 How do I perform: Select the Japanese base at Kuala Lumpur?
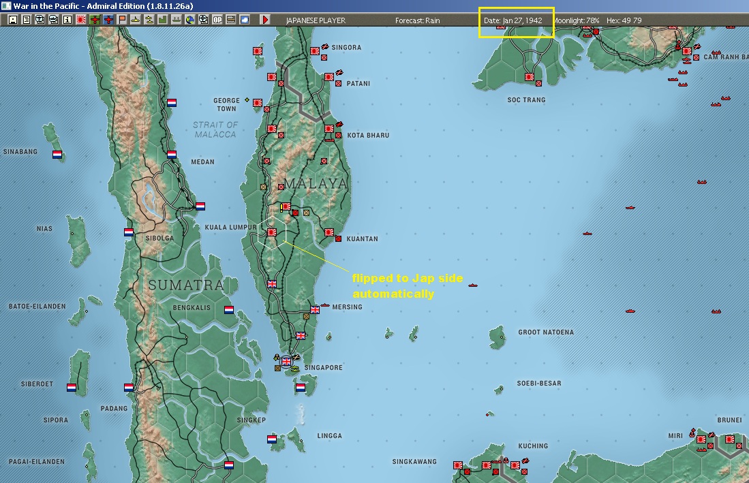(272, 232)
